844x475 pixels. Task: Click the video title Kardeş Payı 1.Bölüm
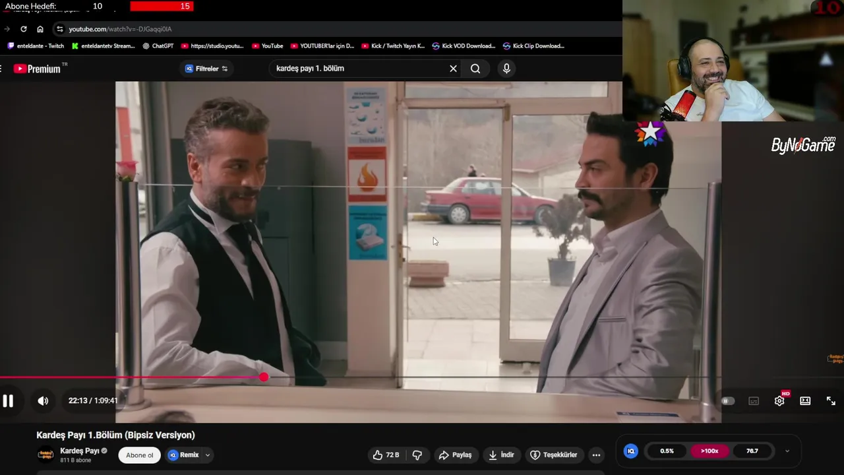pos(115,435)
